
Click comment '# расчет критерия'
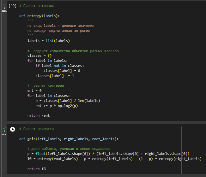pos(45,86)
